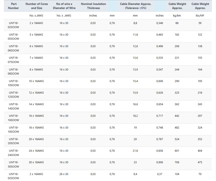Viewport: 216px width, 181px height.
Task: Select part number UNT18-02SOOW
Action: point(13,25)
